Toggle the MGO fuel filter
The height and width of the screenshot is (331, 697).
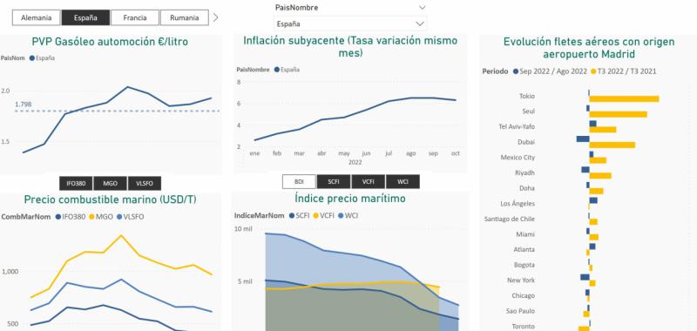tap(111, 184)
